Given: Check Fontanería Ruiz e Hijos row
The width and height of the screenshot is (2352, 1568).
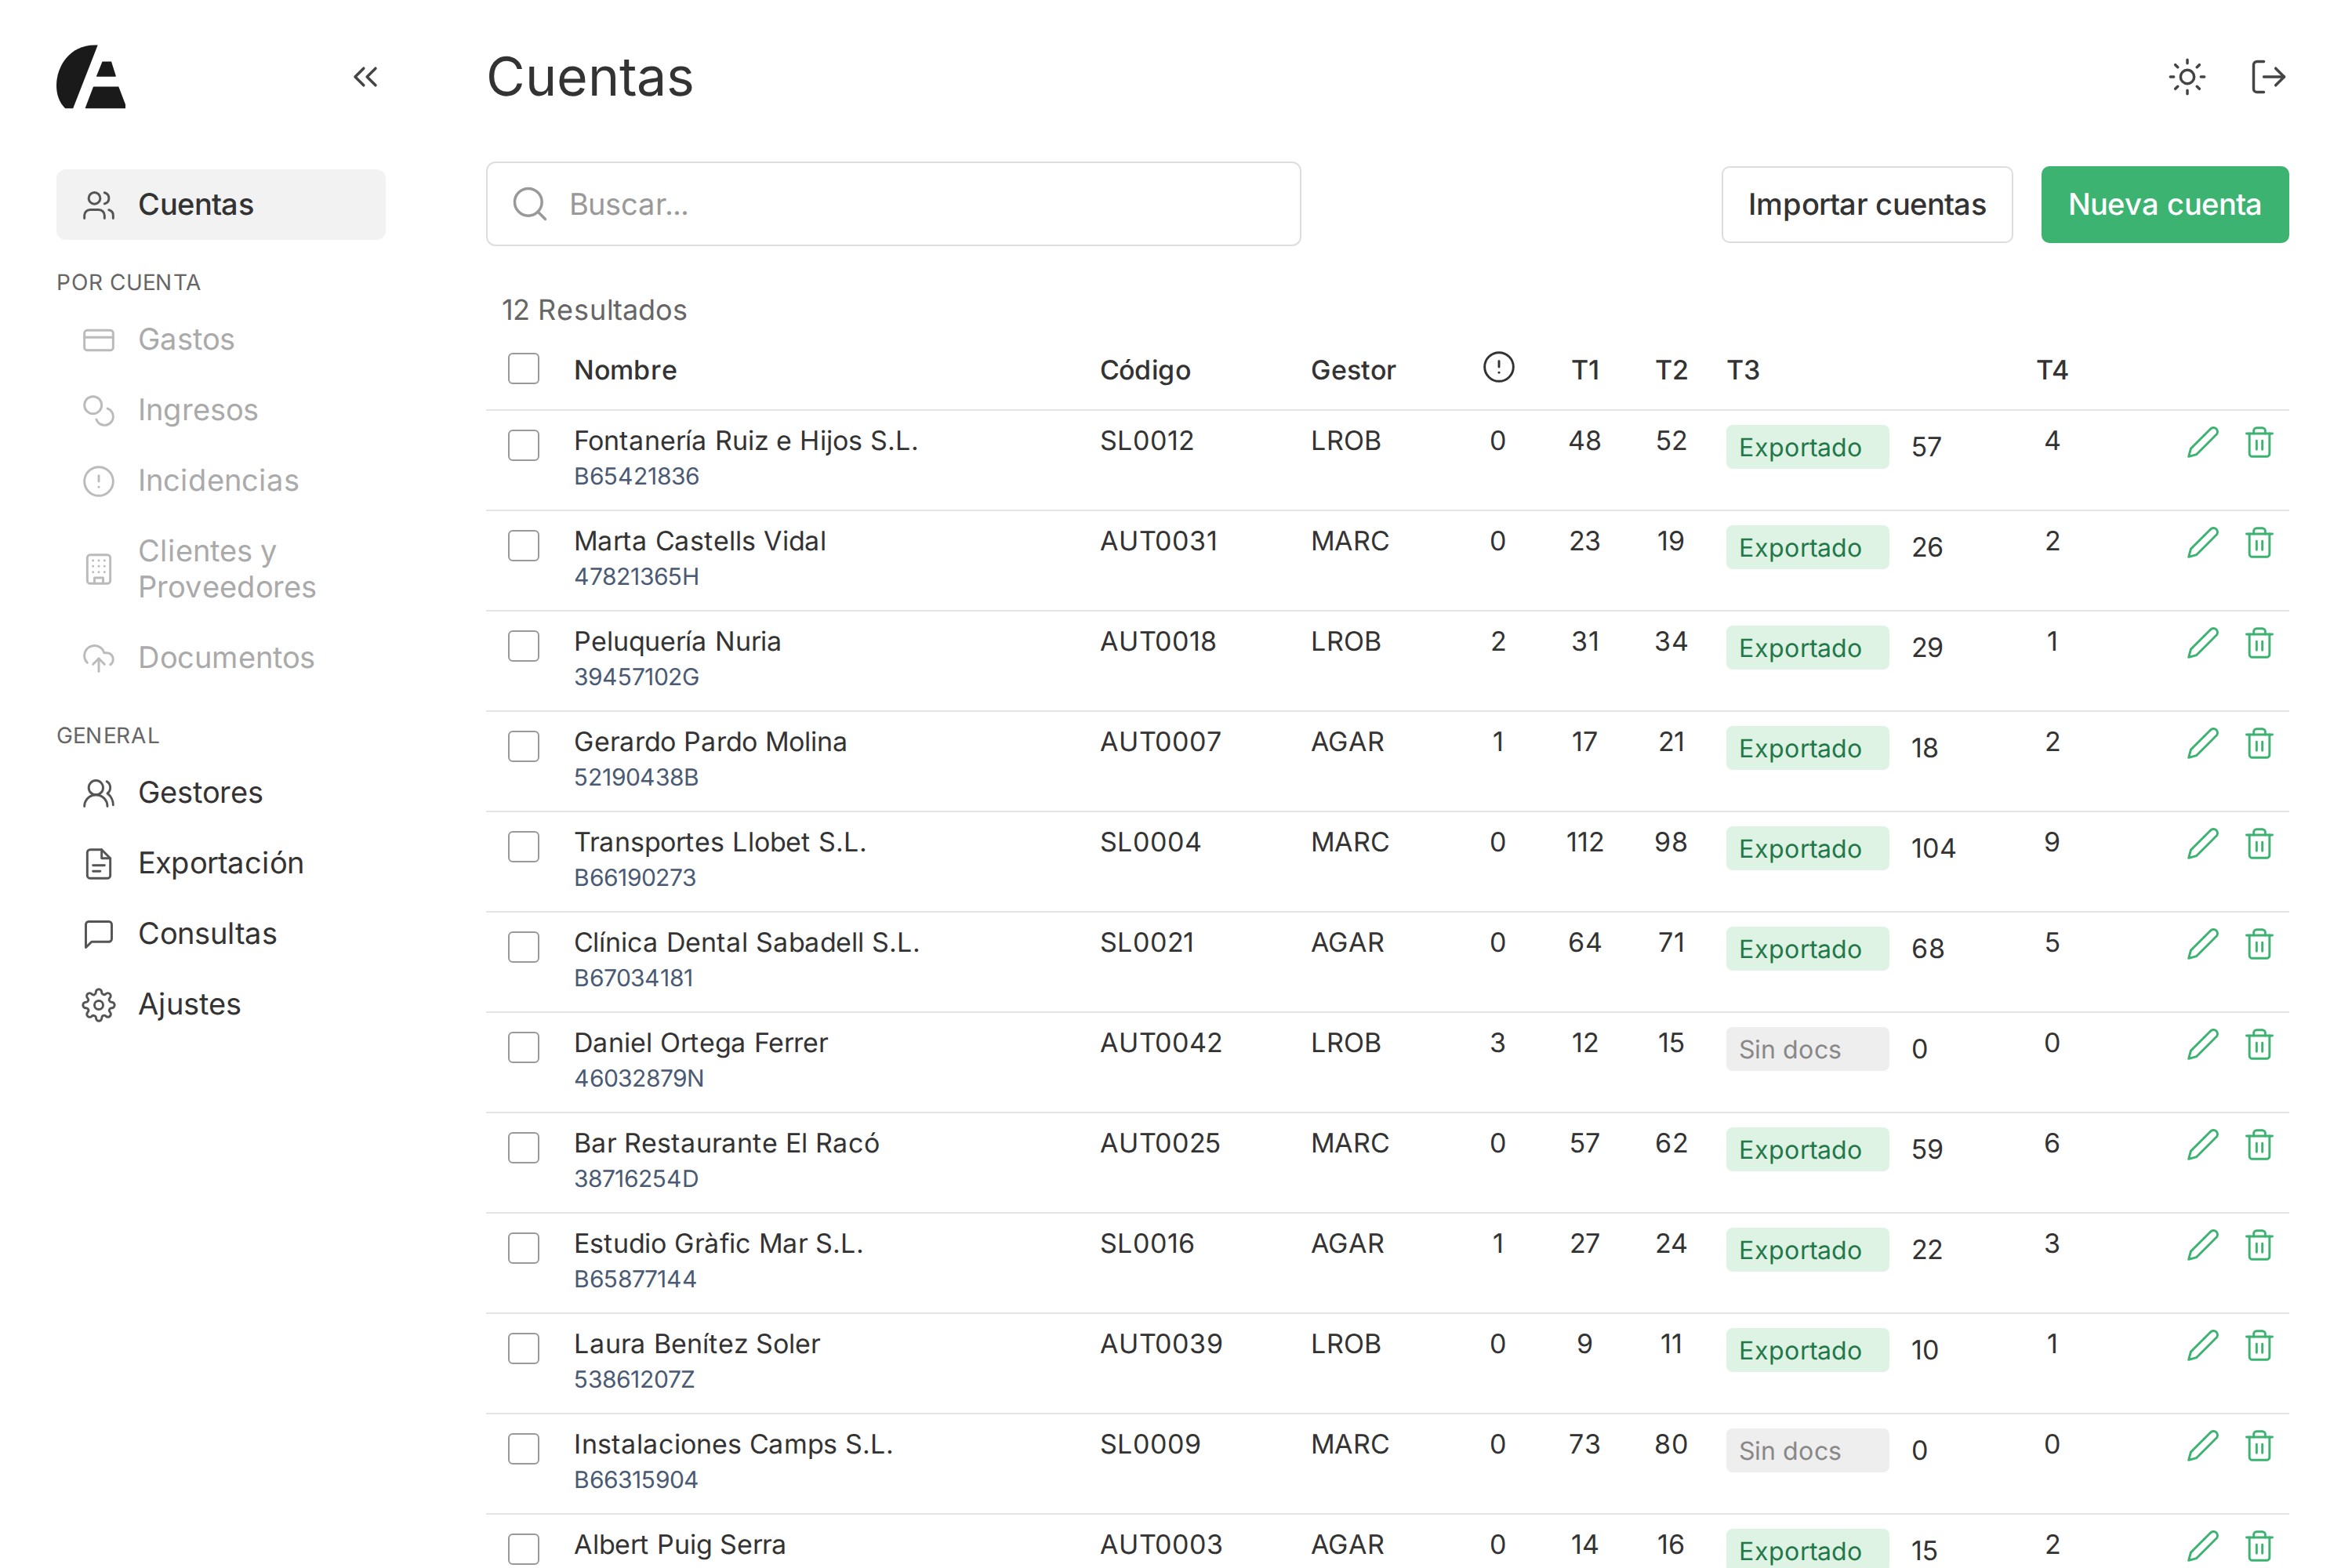Looking at the screenshot, I should (x=523, y=445).
